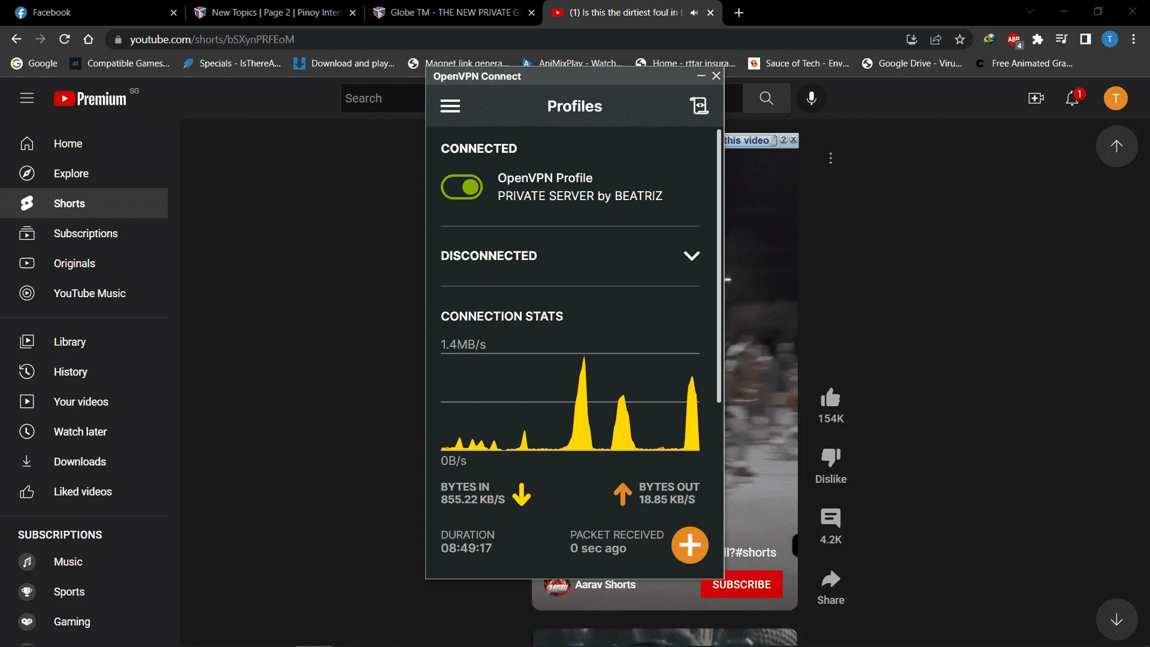Click the address bar URL

pyautogui.click(x=212, y=39)
